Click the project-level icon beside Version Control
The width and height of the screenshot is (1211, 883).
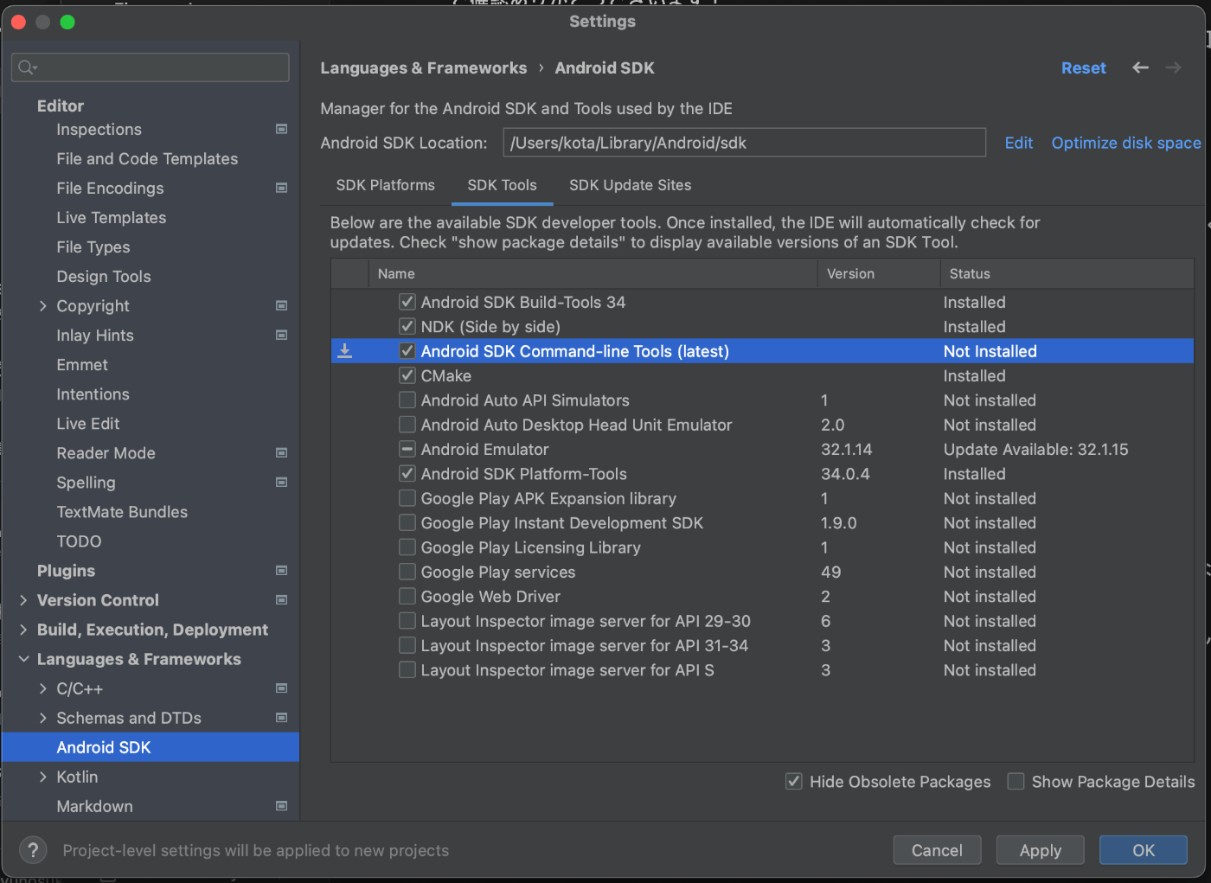[281, 600]
